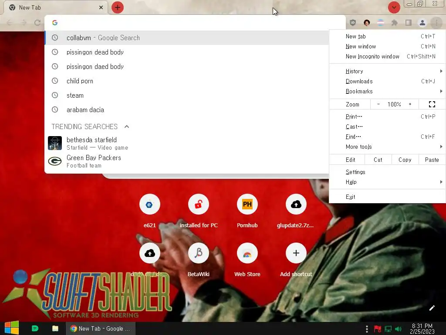Viewport: 446px width, 335px height.
Task: Choose Find from the menu
Action: (x=387, y=137)
